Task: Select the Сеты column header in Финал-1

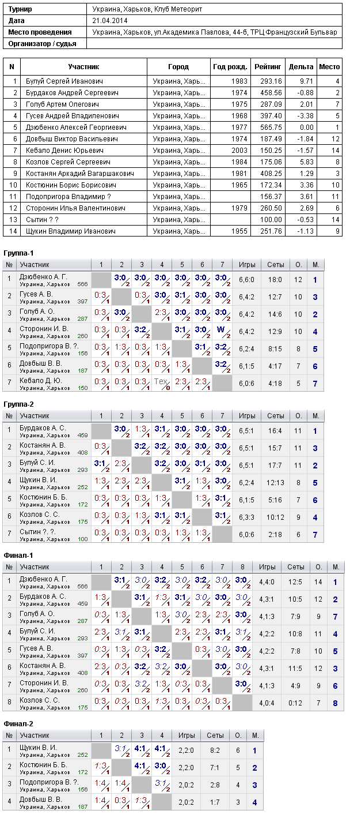Action: [296, 566]
